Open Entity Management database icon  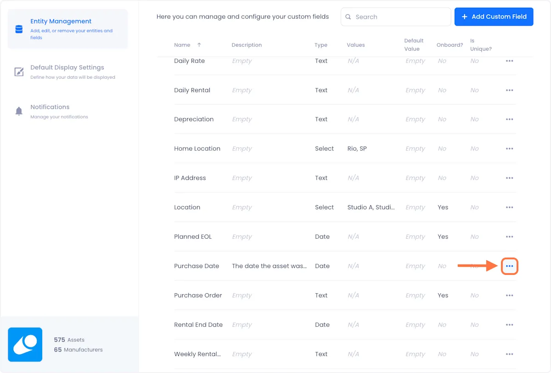click(x=19, y=29)
